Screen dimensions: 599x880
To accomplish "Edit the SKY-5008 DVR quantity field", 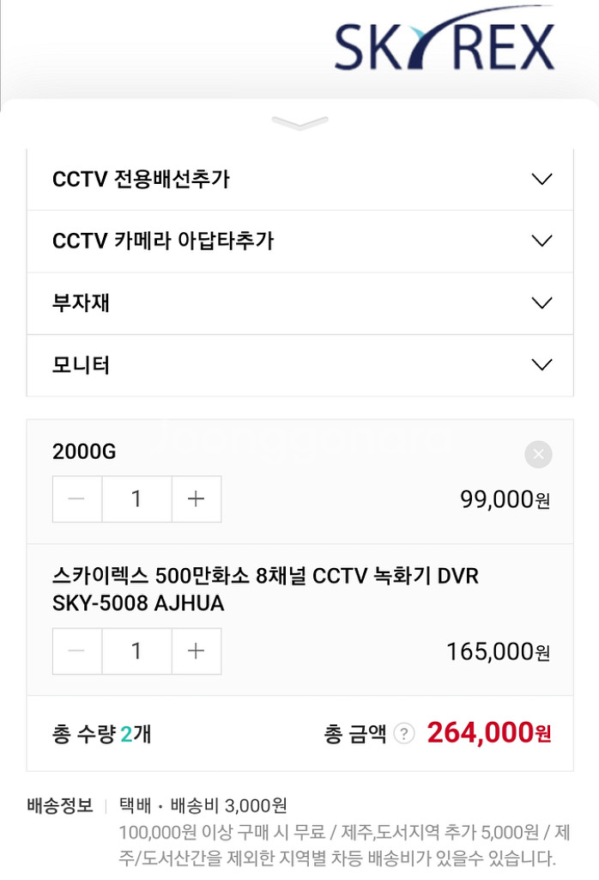I will click(136, 651).
